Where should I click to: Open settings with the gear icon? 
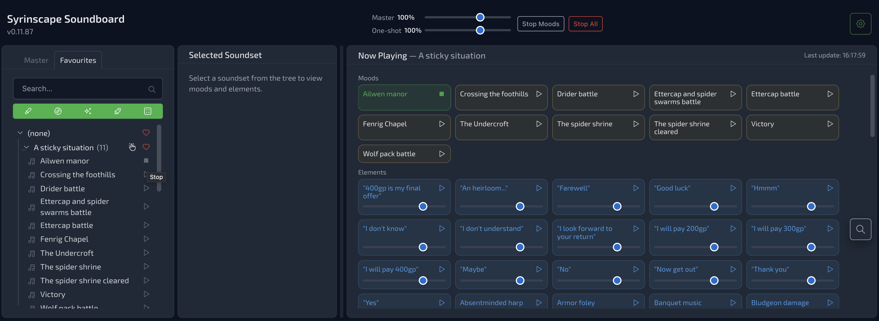tap(860, 23)
